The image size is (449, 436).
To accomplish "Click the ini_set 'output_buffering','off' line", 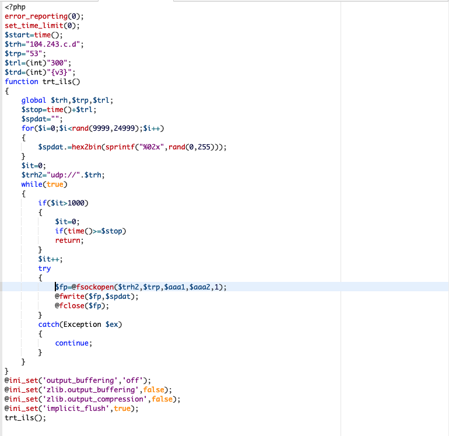I will point(78,381).
